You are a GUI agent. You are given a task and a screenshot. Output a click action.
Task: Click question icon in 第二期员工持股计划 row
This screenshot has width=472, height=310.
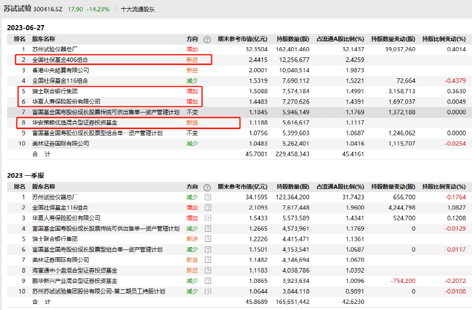(208, 292)
